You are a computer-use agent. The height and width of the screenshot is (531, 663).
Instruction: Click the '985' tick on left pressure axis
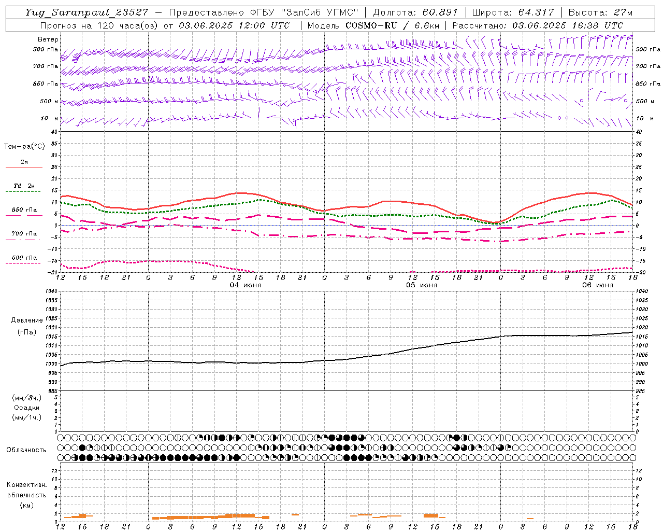coord(53,391)
